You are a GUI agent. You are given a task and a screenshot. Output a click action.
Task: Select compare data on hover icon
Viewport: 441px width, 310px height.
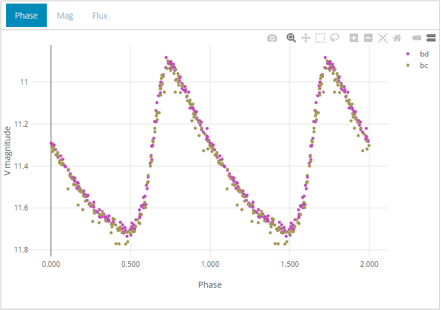[431, 38]
